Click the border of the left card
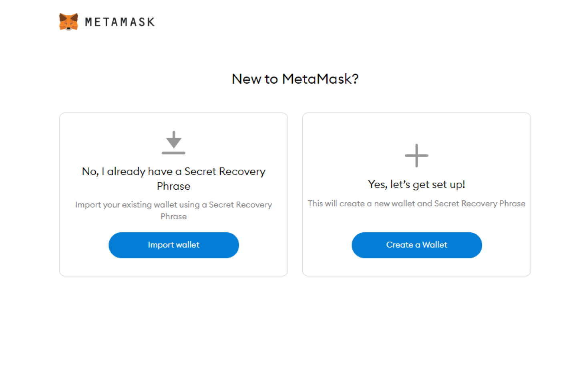579x366 pixels. click(x=59, y=194)
